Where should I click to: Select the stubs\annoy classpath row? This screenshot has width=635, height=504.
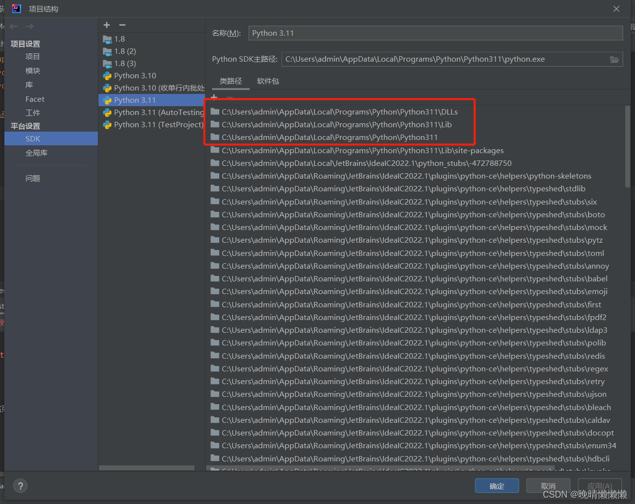(x=416, y=266)
